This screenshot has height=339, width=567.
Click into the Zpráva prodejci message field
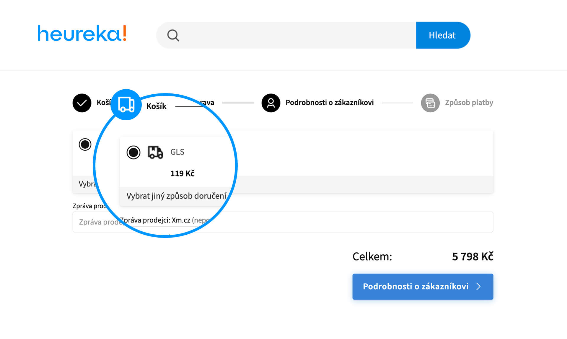(x=325, y=222)
